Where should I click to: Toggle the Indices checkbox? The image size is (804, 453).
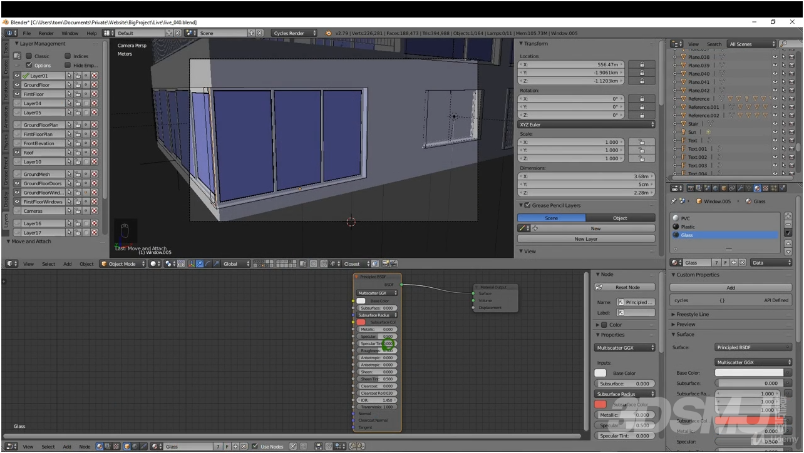(x=68, y=56)
